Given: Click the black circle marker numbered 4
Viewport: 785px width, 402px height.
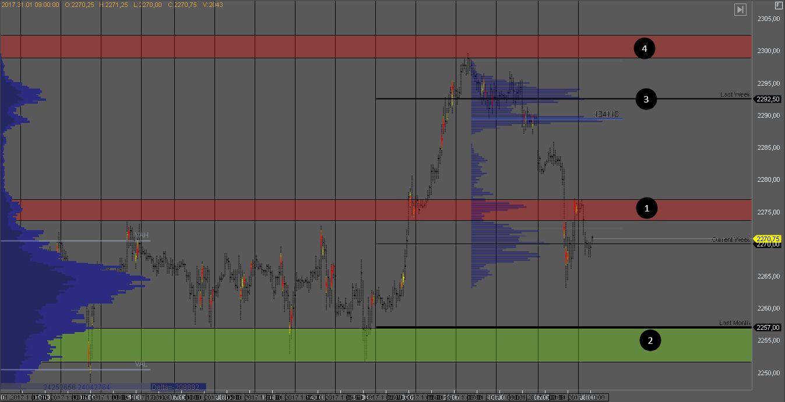Looking at the screenshot, I should [645, 49].
